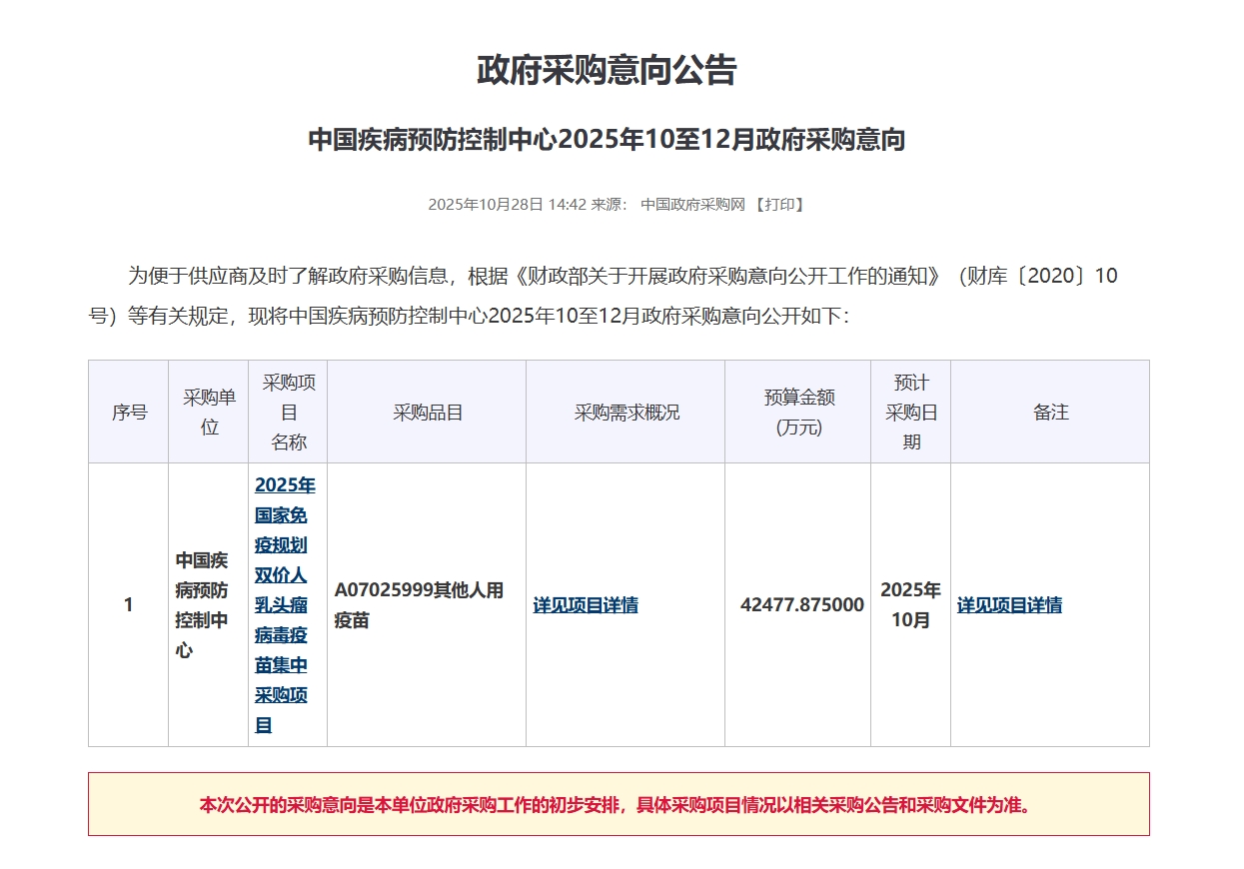Click the timestamp 2025年10月28日 14:42
This screenshot has height=869, width=1244.
[x=507, y=204]
